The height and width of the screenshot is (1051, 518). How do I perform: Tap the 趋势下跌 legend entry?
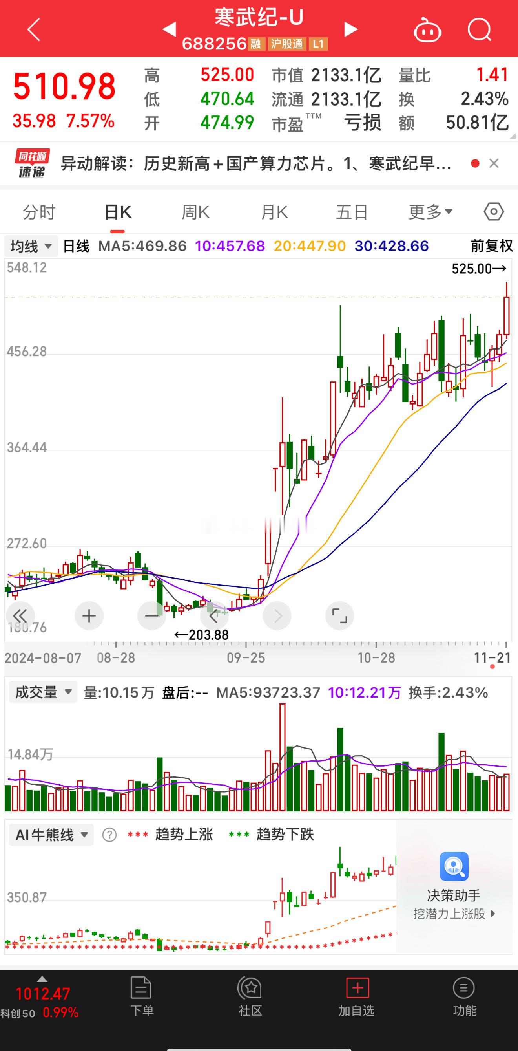coord(272,834)
